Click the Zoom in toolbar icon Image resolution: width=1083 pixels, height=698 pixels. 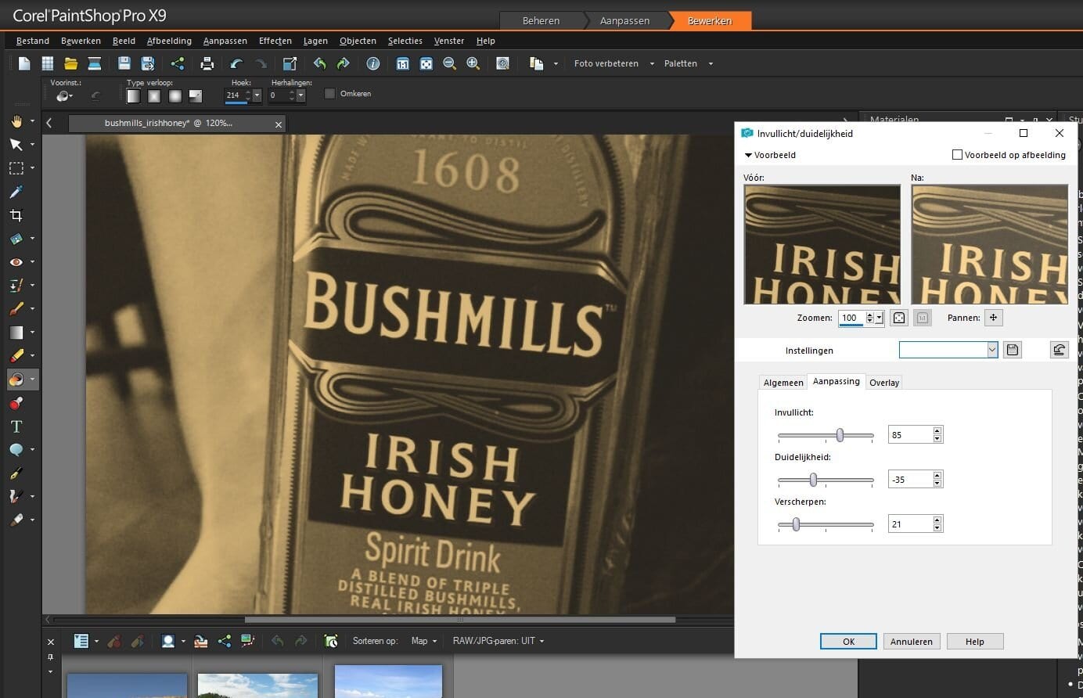[473, 63]
